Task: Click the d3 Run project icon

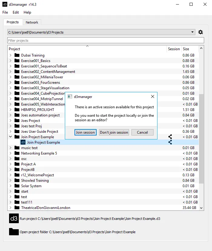Action: coord(14,218)
